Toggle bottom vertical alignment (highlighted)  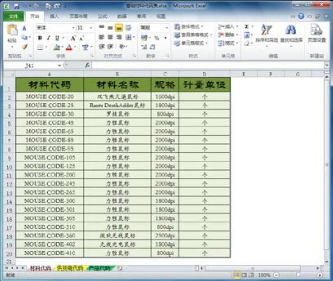point(119,28)
